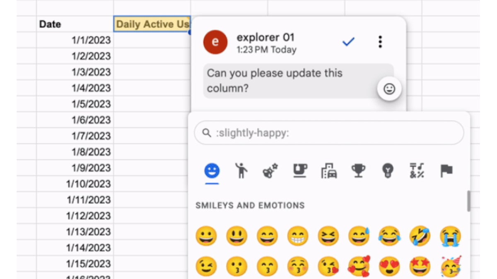The width and height of the screenshot is (497, 279).
Task: Select Objects light bulb category tab
Action: [x=388, y=170]
